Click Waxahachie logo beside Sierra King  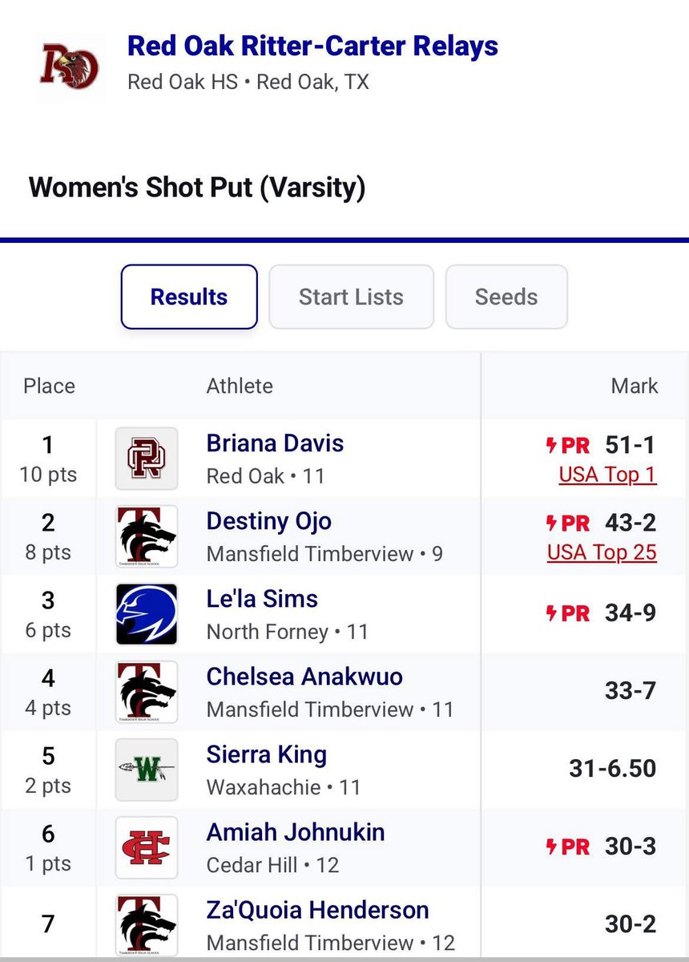pos(147,770)
